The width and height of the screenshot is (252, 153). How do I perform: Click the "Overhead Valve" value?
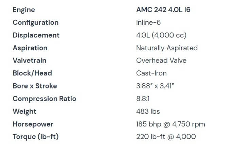click(161, 61)
